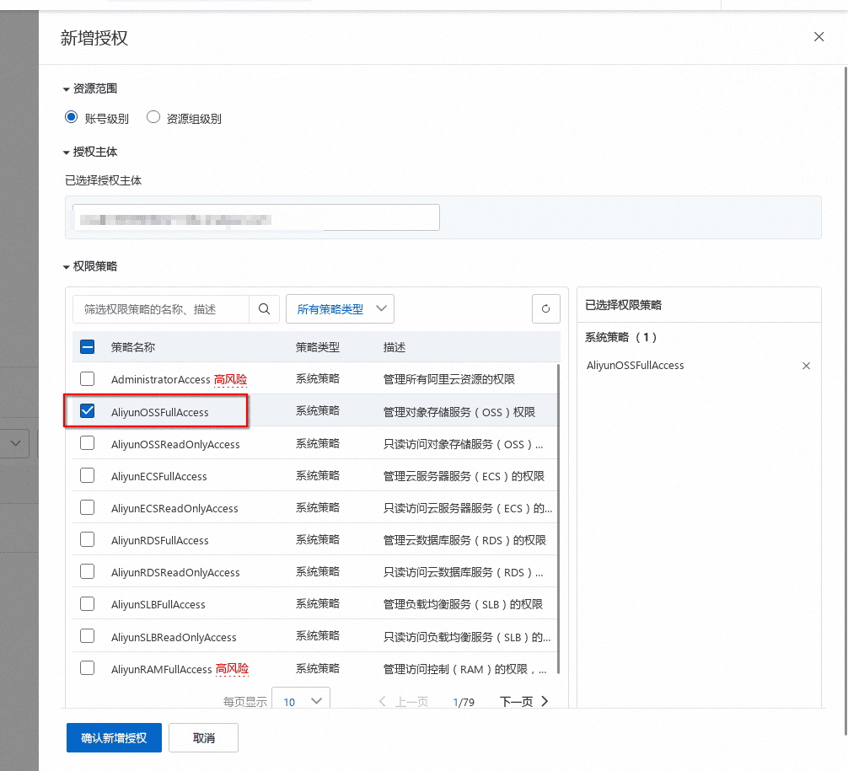
Task: Open the 所有策略类型 dropdown
Action: [x=340, y=308]
